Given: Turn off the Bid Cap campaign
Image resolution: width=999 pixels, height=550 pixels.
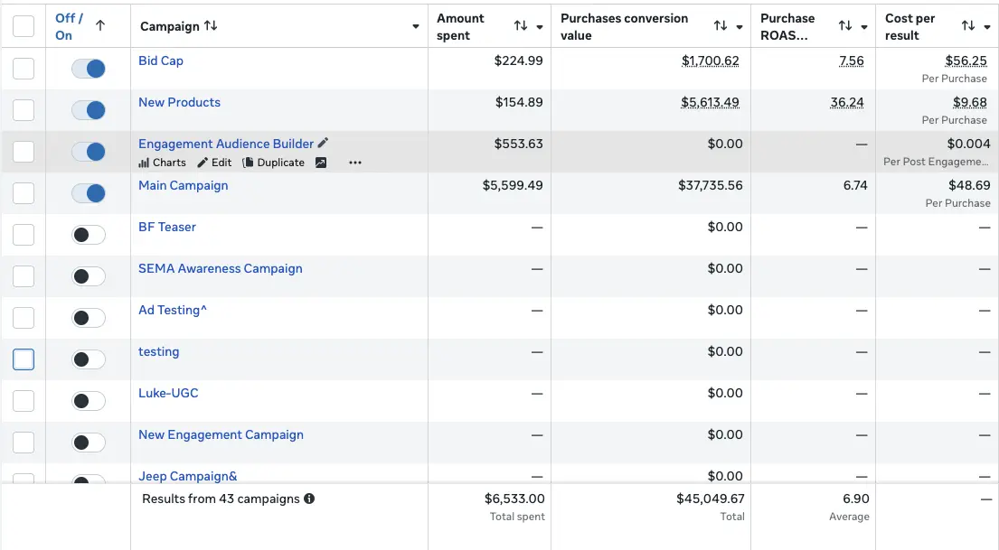Looking at the screenshot, I should [89, 69].
